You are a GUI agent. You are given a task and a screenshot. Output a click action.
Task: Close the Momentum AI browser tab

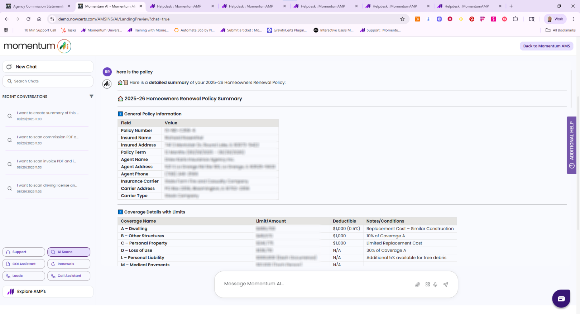coord(141,6)
